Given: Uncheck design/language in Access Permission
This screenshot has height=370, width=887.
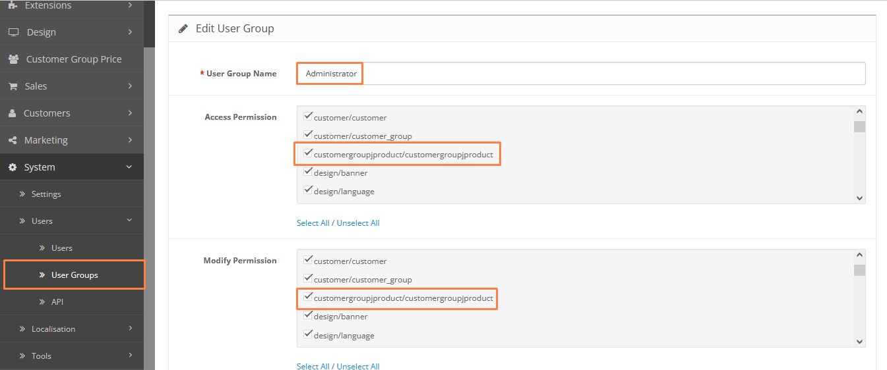Looking at the screenshot, I should 307,190.
